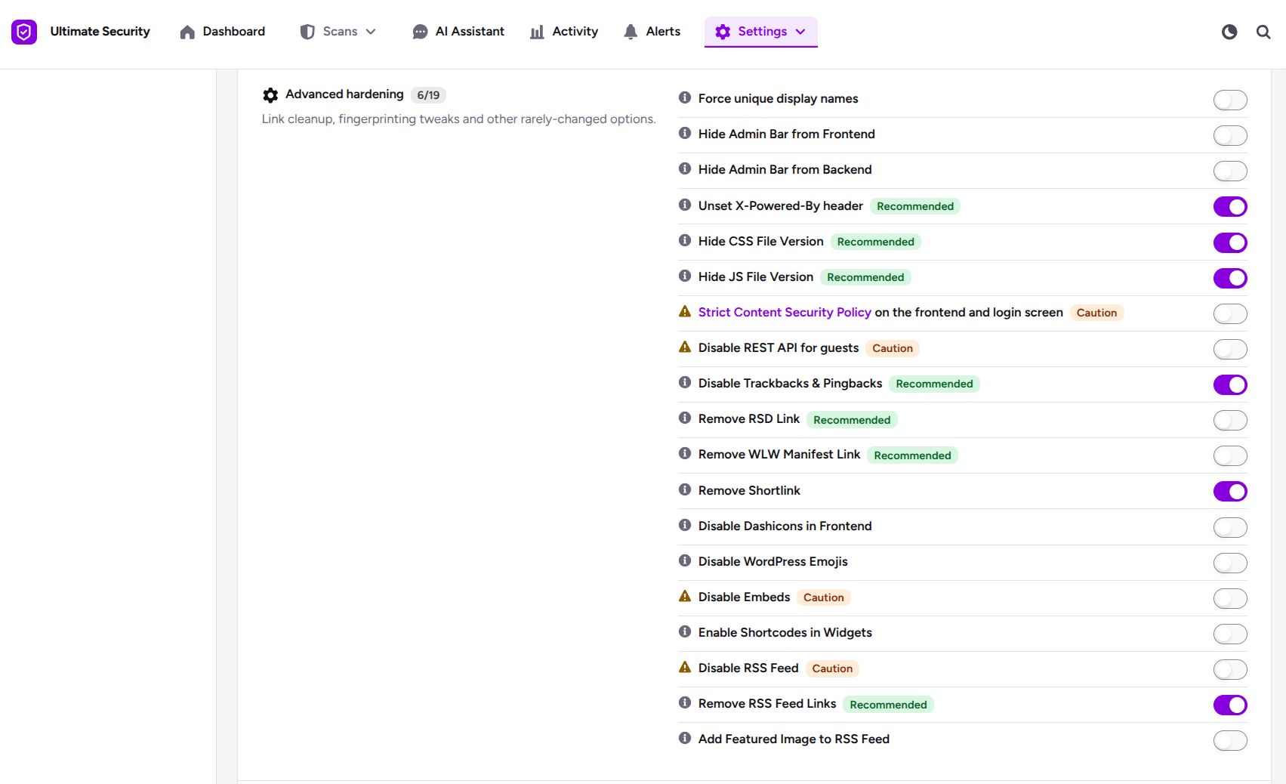Enable Force unique display names toggle
Image resolution: width=1286 pixels, height=784 pixels.
[1230, 100]
